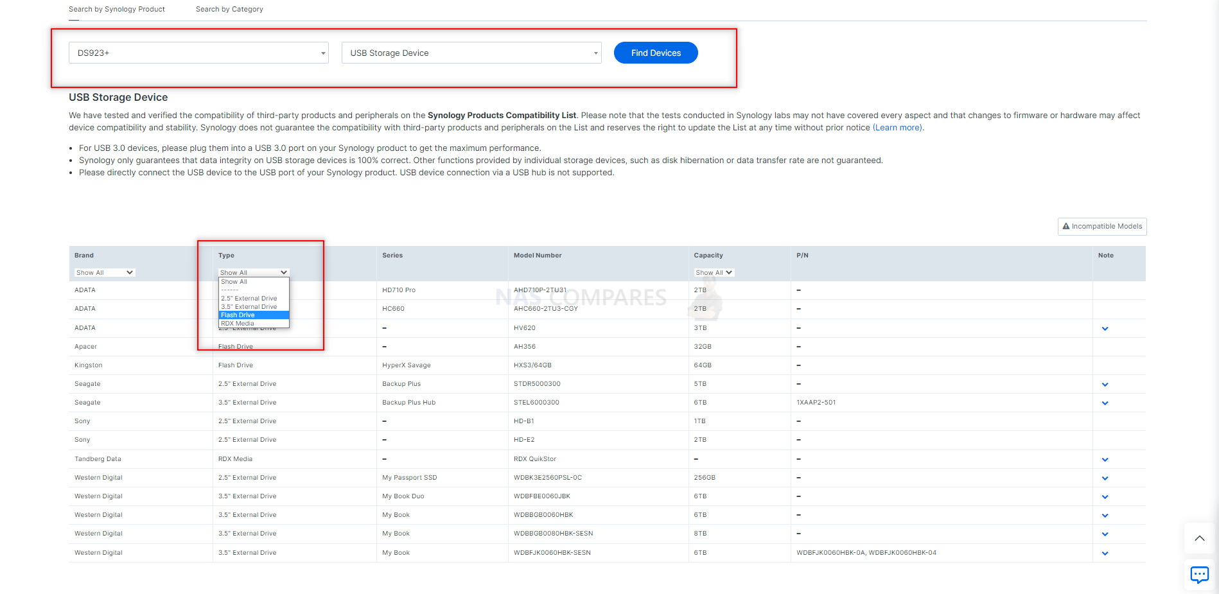1219x594 pixels.
Task: Open the DS923+ product dropdown
Action: pos(198,53)
